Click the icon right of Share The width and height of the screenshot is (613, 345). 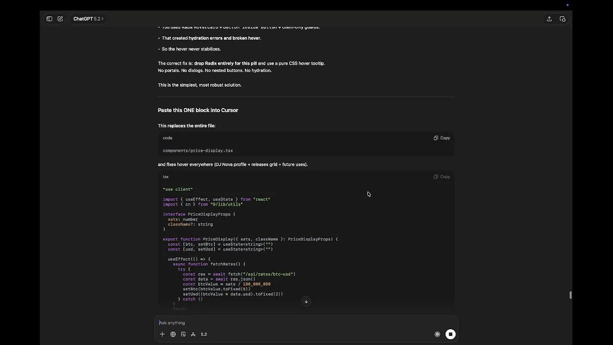pos(563,19)
